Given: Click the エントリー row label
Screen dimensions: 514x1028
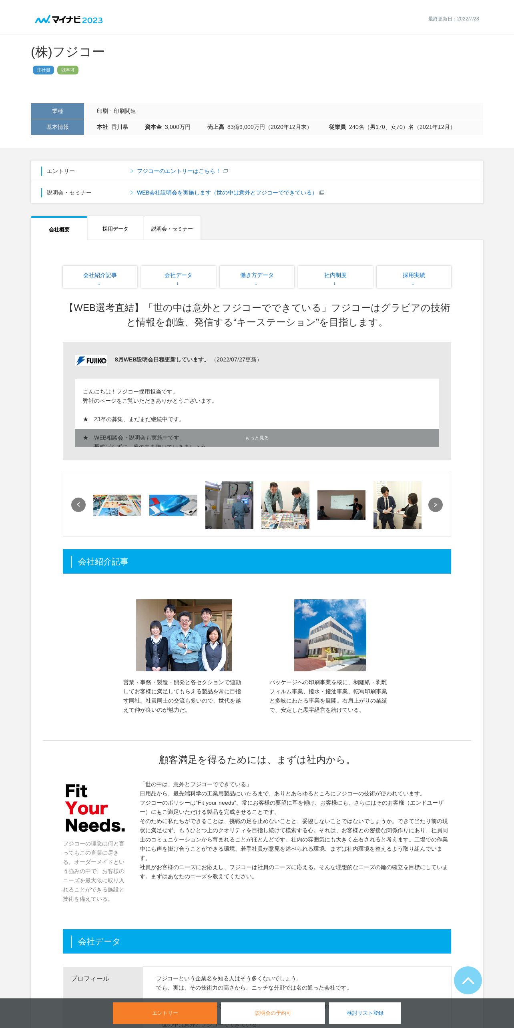Looking at the screenshot, I should point(61,171).
